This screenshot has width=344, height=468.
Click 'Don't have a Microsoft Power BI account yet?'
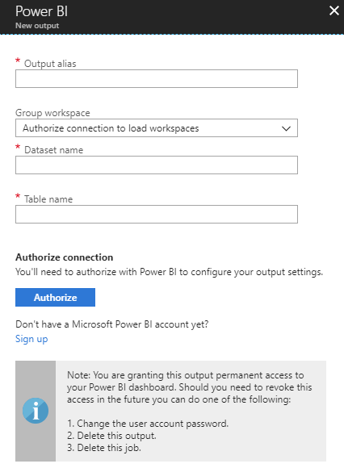pos(112,324)
